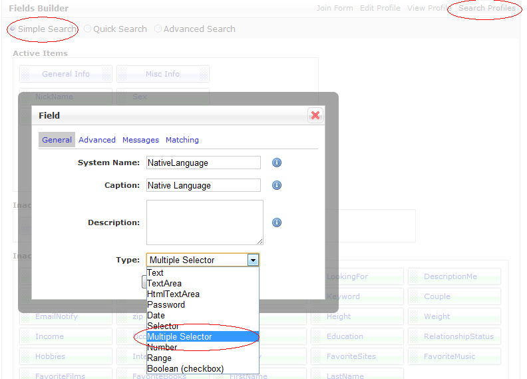Pick Password option in type list
527x379 pixels.
pos(166,304)
